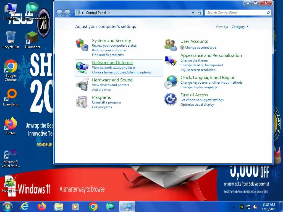Refresh the Control Panel address bar
This screenshot has width=283, height=212.
click(x=200, y=13)
